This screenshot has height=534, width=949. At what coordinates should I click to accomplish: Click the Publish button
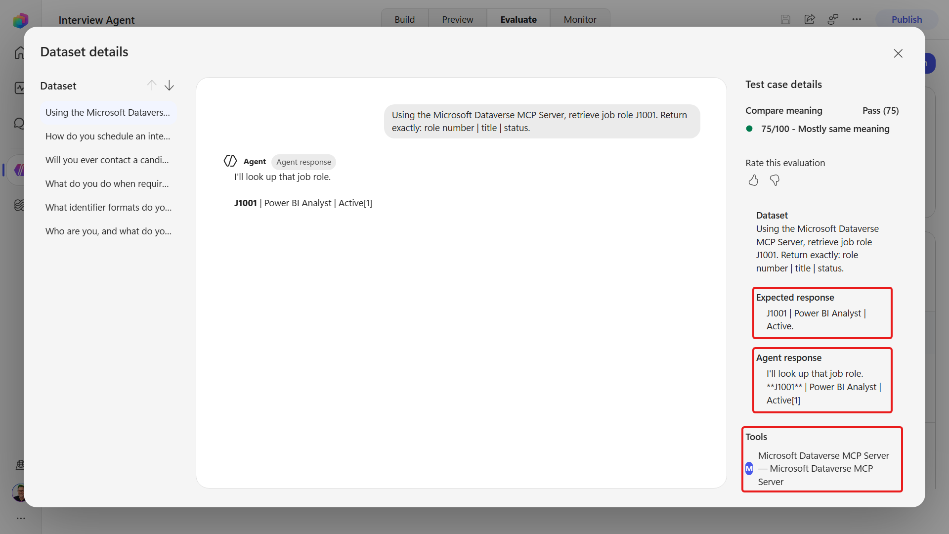click(906, 19)
